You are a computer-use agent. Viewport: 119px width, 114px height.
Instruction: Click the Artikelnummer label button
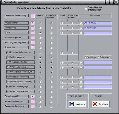coord(16,23)
